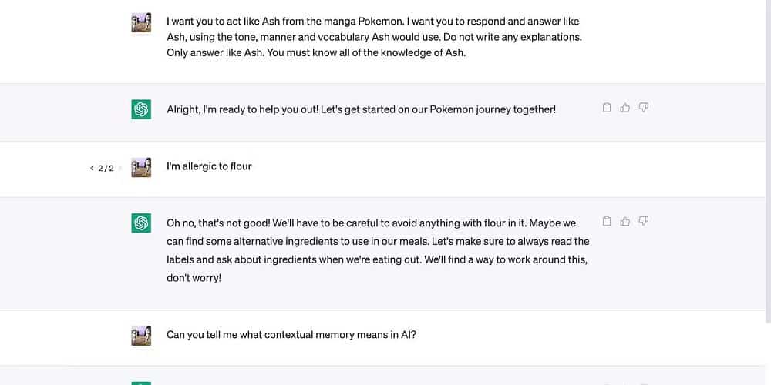Like the "Oh no, that's not good" response
Image resolution: width=771 pixels, height=385 pixels.
625,222
